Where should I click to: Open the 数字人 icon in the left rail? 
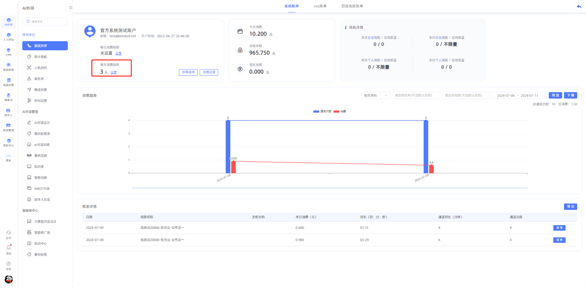tap(8, 111)
